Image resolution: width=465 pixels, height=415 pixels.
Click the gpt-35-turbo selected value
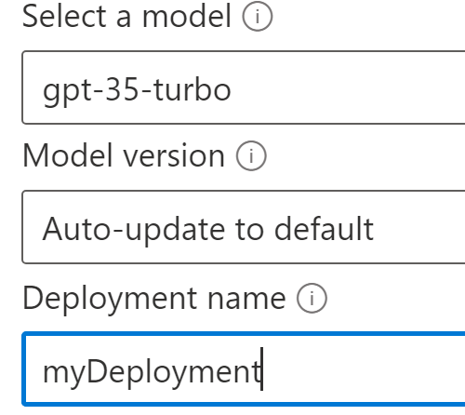pos(137,90)
